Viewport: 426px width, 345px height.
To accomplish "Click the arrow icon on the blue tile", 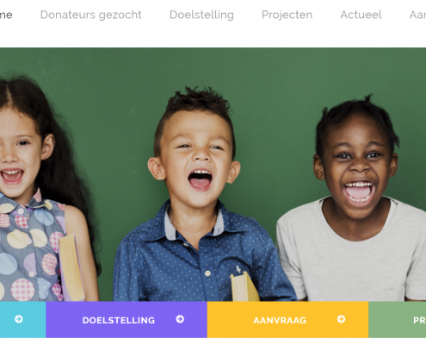I will tap(19, 319).
